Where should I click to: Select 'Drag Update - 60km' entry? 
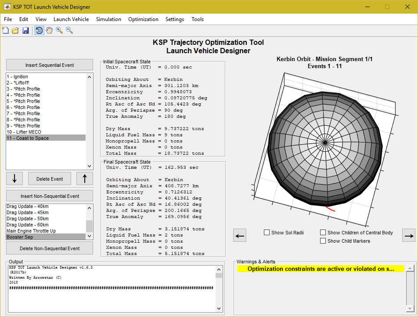pyautogui.click(x=46, y=225)
